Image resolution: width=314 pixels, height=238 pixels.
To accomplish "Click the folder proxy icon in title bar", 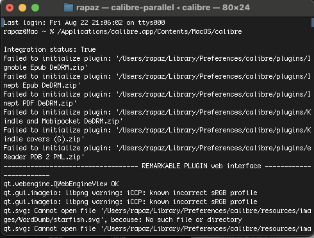I will [69, 8].
